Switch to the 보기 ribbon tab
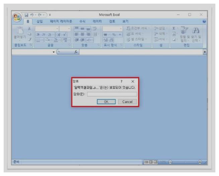Viewport: 219px width, 176px height. 126,21
